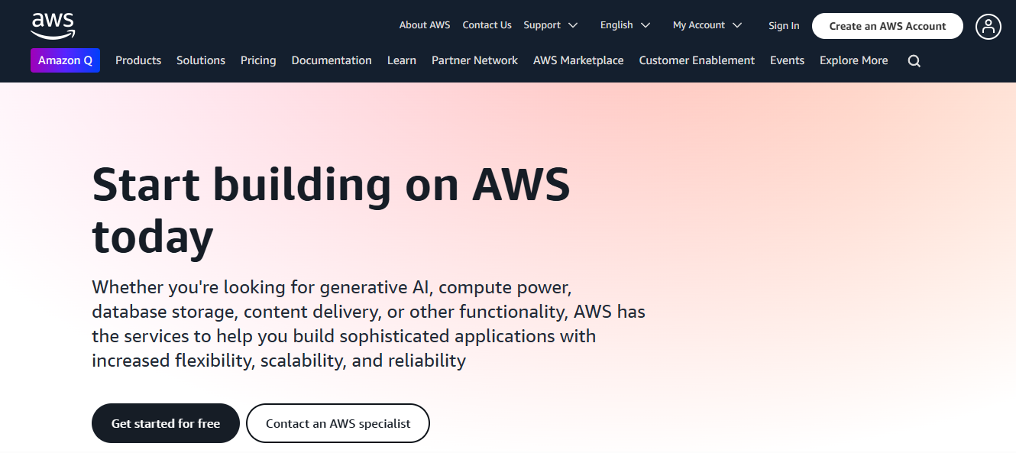Visit AWS Marketplace from the navbar
This screenshot has width=1016, height=453.
[x=578, y=60]
